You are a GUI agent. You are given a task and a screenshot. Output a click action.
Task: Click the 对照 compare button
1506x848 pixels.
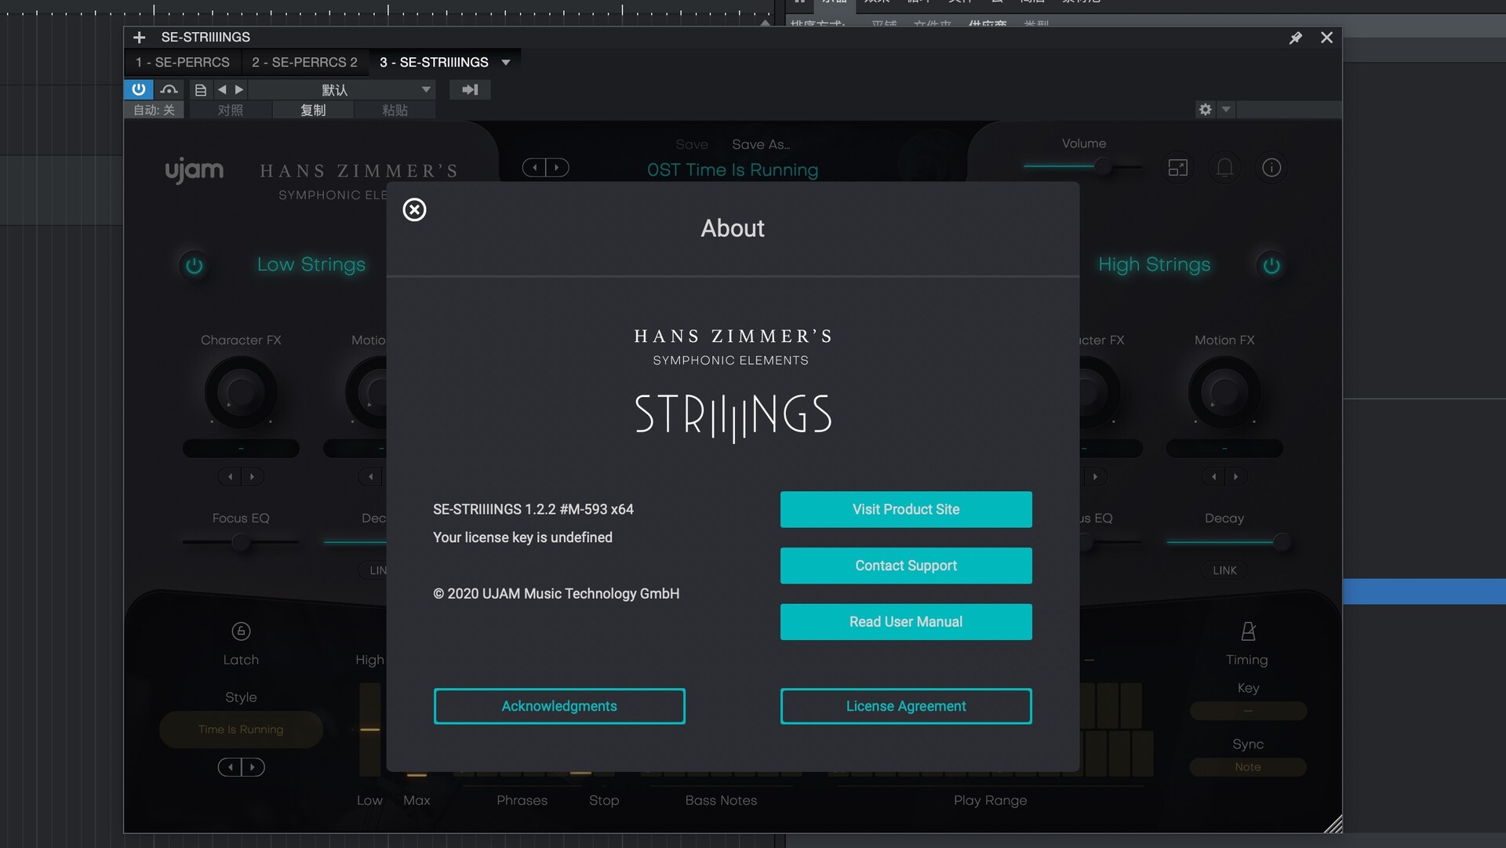coord(230,111)
